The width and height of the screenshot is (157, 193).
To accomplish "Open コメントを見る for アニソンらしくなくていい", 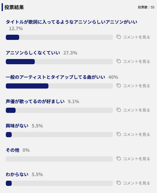I will coord(136,62).
